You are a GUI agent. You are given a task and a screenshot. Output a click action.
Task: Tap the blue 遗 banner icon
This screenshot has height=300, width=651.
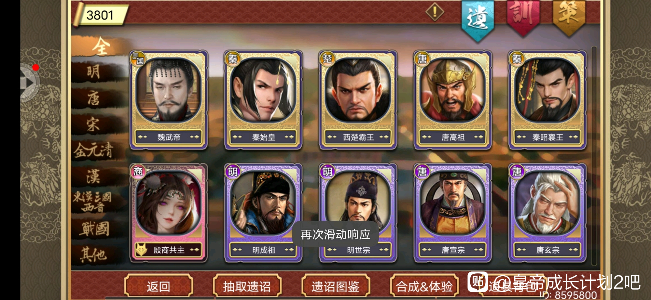(478, 20)
